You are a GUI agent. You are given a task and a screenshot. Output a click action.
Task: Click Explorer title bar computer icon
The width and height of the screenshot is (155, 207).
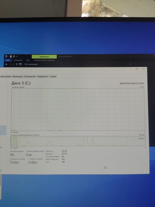[x=6, y=56]
